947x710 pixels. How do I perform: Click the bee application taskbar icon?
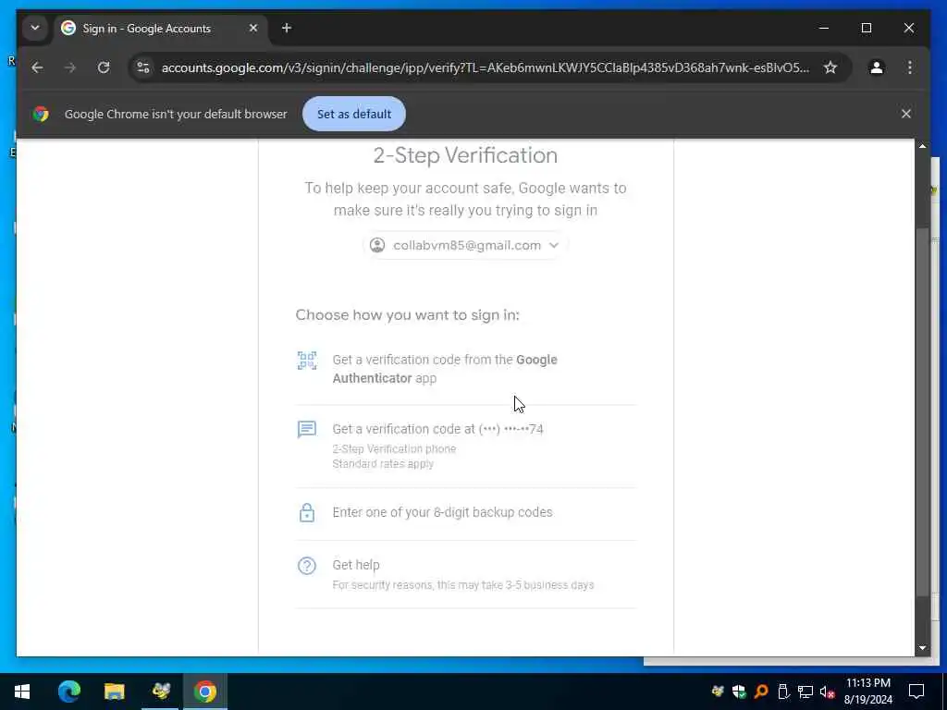tap(161, 692)
